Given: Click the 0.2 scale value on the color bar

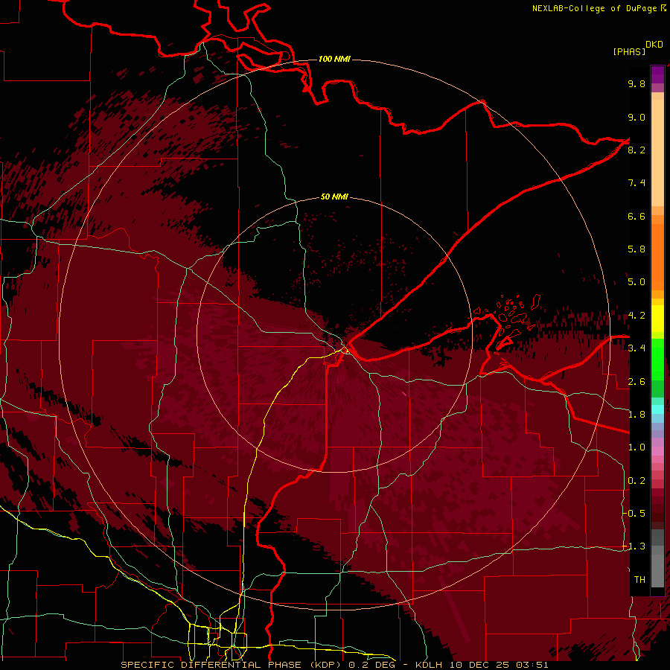Looking at the screenshot, I should coord(636,481).
